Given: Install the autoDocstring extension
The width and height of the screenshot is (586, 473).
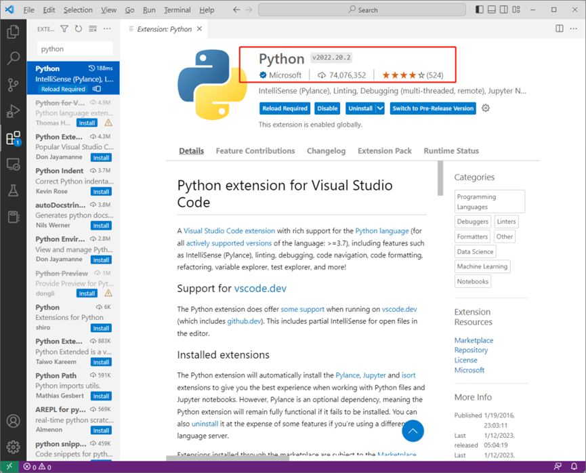Looking at the screenshot, I should point(101,226).
